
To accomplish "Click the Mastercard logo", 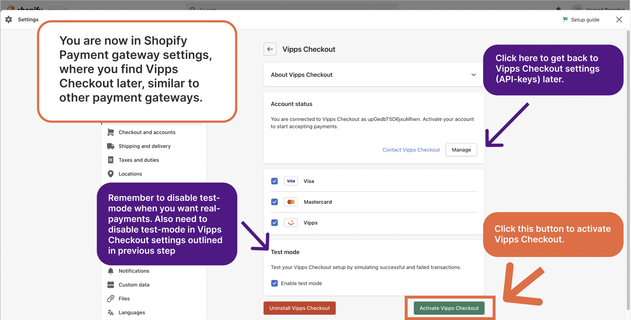I will click(291, 202).
